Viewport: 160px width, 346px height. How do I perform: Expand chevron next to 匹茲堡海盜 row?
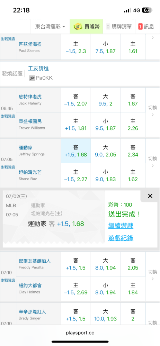(x=152, y=38)
